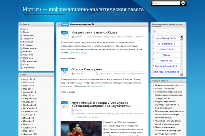
Task: Select 1jazz.ru radio station
Action: [x=166, y=55]
